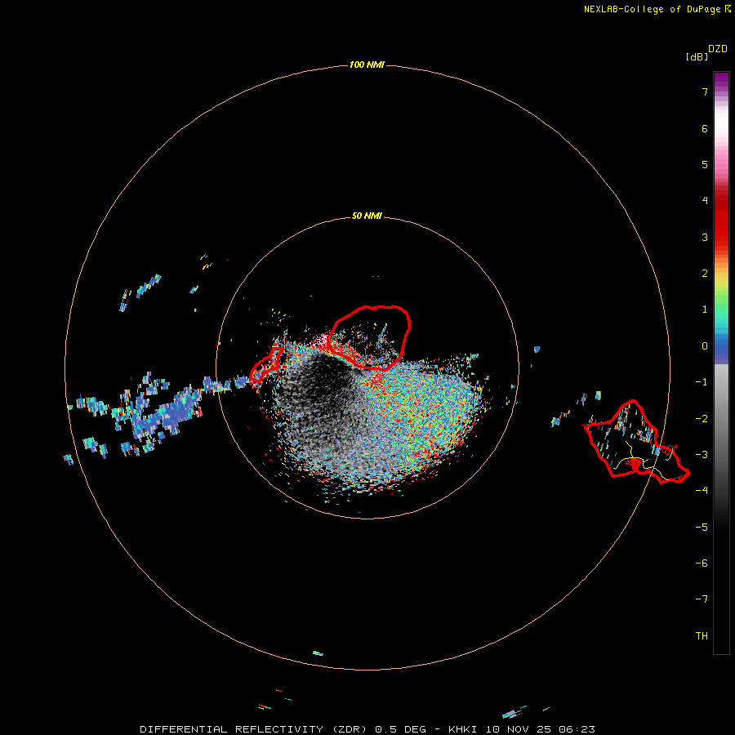Click the TH threshold label on scale
Screen dimensions: 735x735
click(702, 636)
